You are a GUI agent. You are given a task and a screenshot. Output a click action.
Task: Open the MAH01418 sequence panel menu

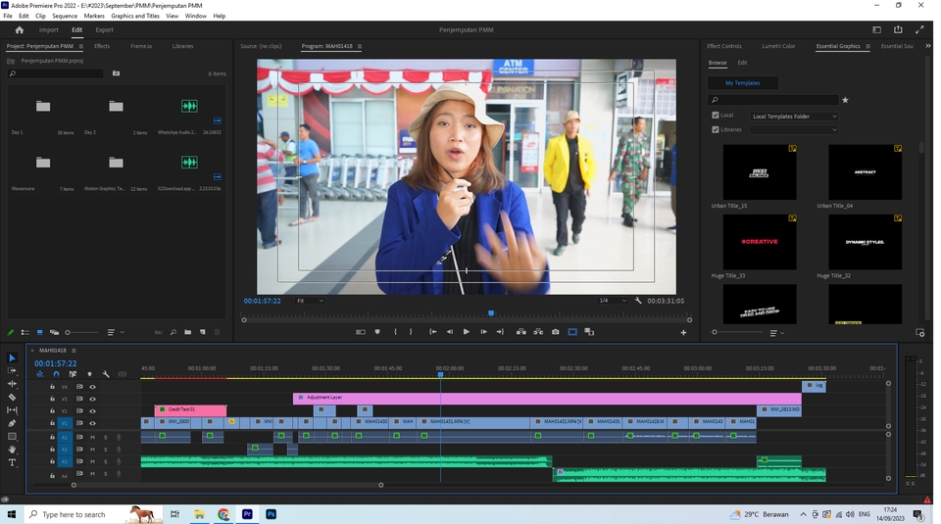tap(74, 350)
